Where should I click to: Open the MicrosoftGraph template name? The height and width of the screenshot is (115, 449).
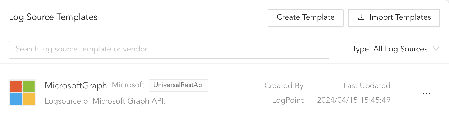tap(76, 85)
